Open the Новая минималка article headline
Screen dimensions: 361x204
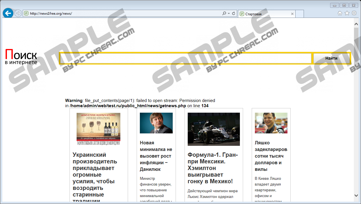(156, 156)
